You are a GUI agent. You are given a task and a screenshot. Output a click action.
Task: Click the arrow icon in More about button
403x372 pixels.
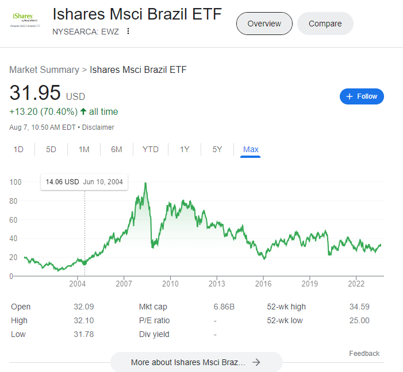[256, 362]
